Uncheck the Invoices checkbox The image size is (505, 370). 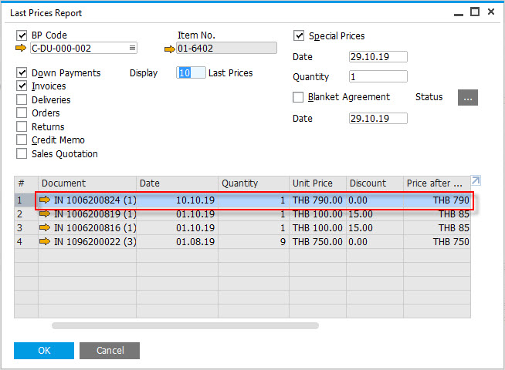[22, 86]
